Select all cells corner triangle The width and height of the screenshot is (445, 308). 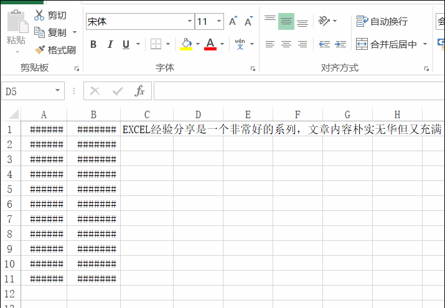coord(14,114)
